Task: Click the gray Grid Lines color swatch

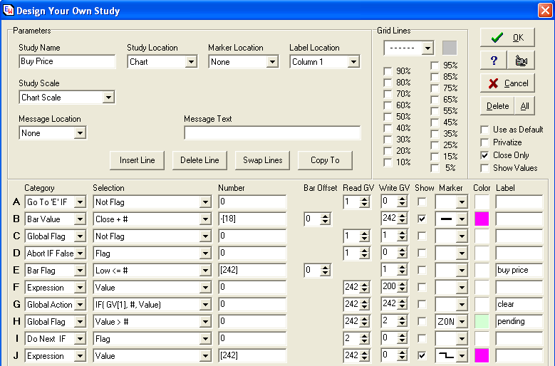Action: [449, 48]
